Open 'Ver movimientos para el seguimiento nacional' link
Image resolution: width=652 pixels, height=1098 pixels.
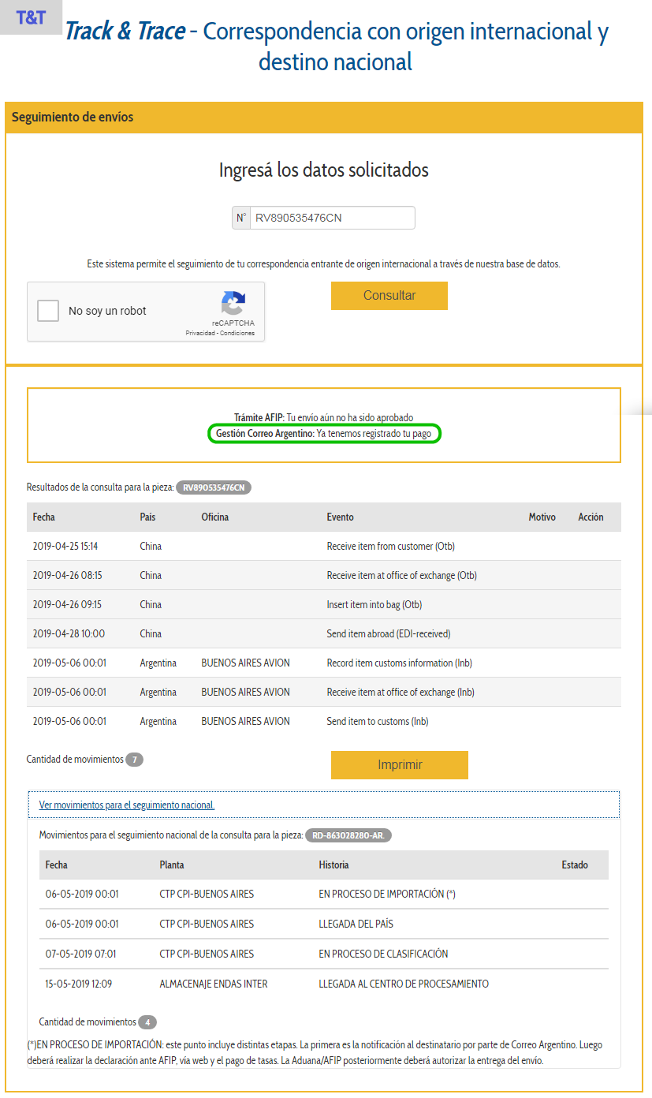(x=127, y=805)
